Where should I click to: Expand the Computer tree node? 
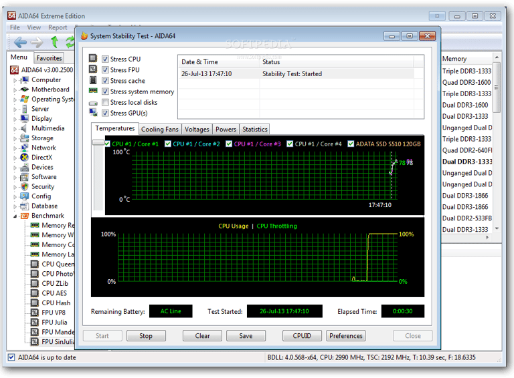tap(15, 80)
